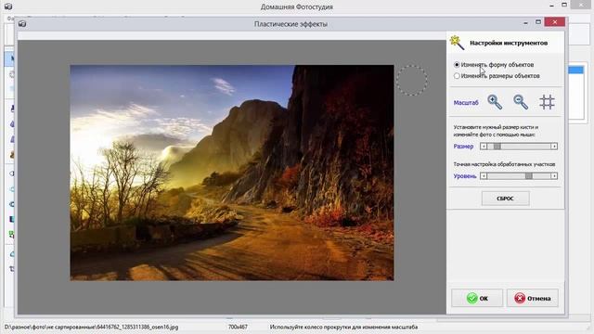Minimize the Plastic Effects dialog

point(525,22)
